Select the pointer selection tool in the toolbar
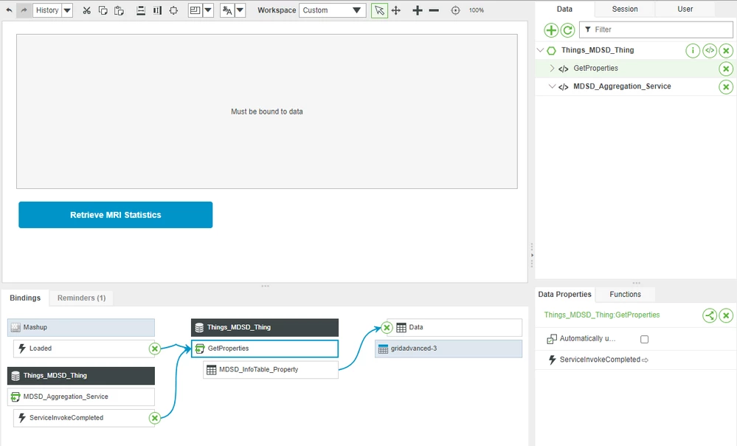 (378, 10)
